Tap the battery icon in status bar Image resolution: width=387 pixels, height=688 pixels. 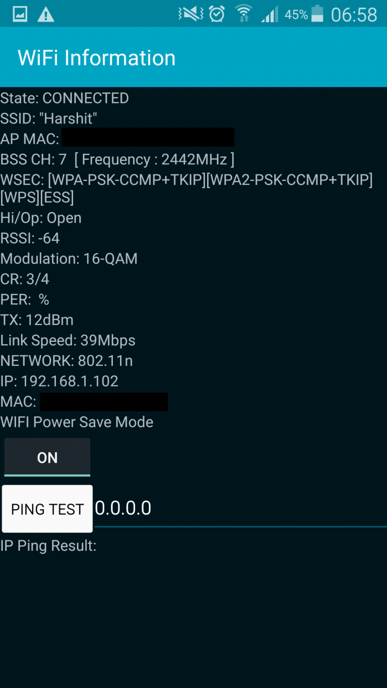pos(317,14)
